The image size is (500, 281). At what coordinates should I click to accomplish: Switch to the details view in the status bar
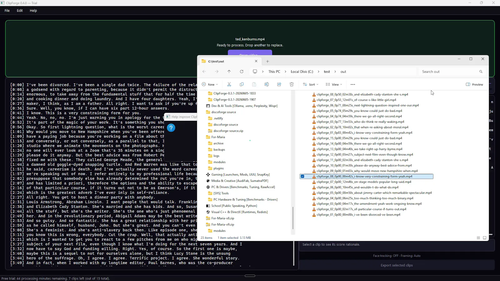click(x=478, y=238)
